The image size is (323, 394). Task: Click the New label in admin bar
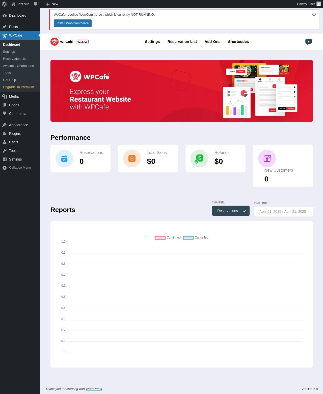pos(55,4)
